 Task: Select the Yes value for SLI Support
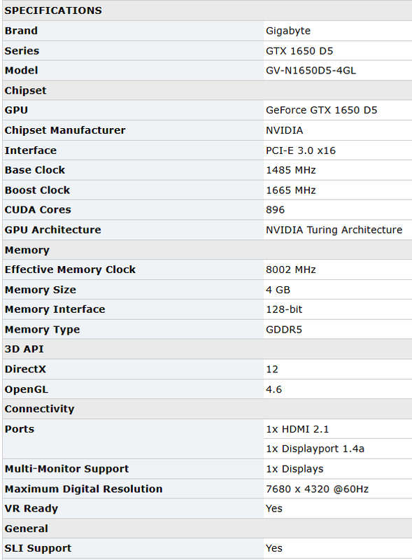(x=274, y=548)
